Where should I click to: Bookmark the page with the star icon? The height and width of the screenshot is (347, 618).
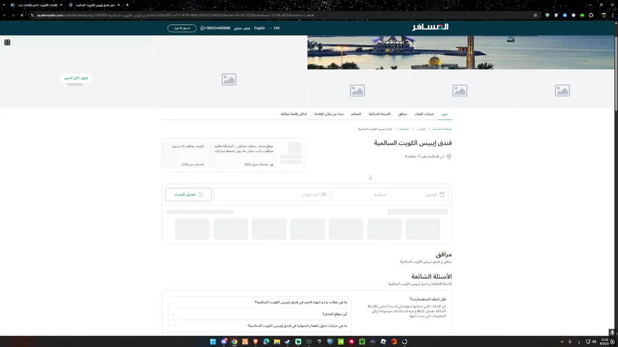coord(535,15)
